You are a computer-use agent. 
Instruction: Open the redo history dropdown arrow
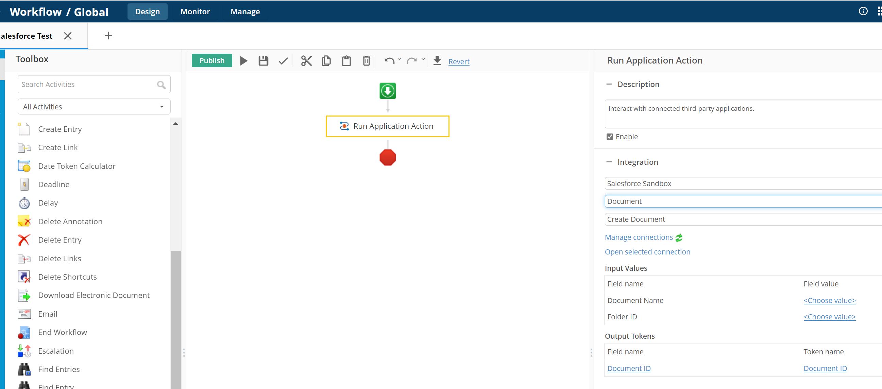point(423,59)
